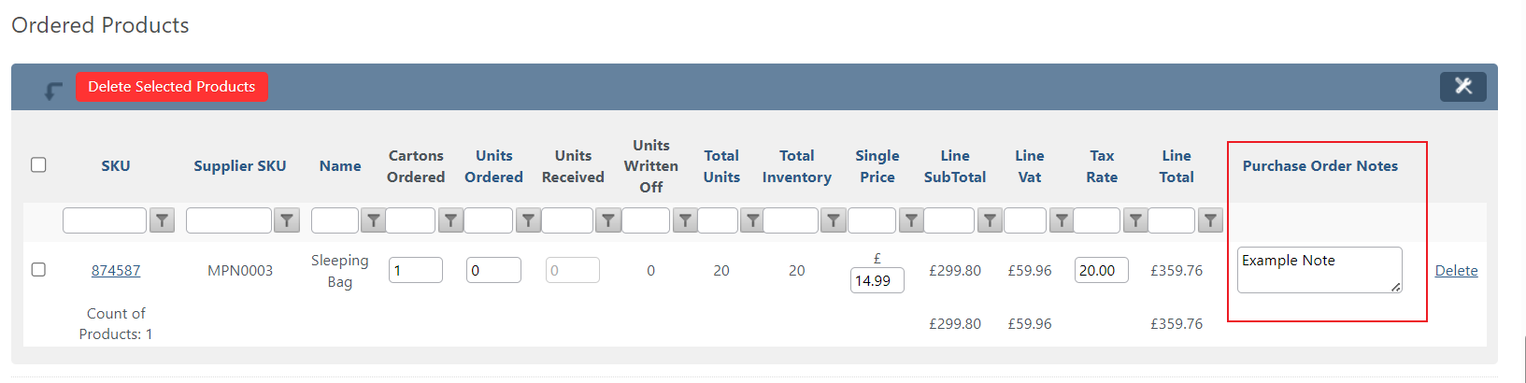Click the Cartons Ordered filter funnel icon
The height and width of the screenshot is (383, 1526).
click(451, 220)
